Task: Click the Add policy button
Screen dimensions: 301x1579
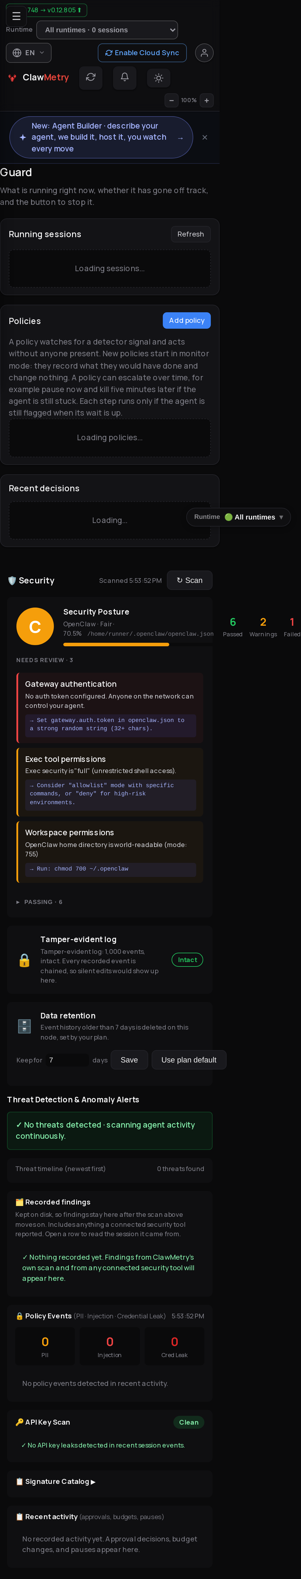Action: pos(187,320)
